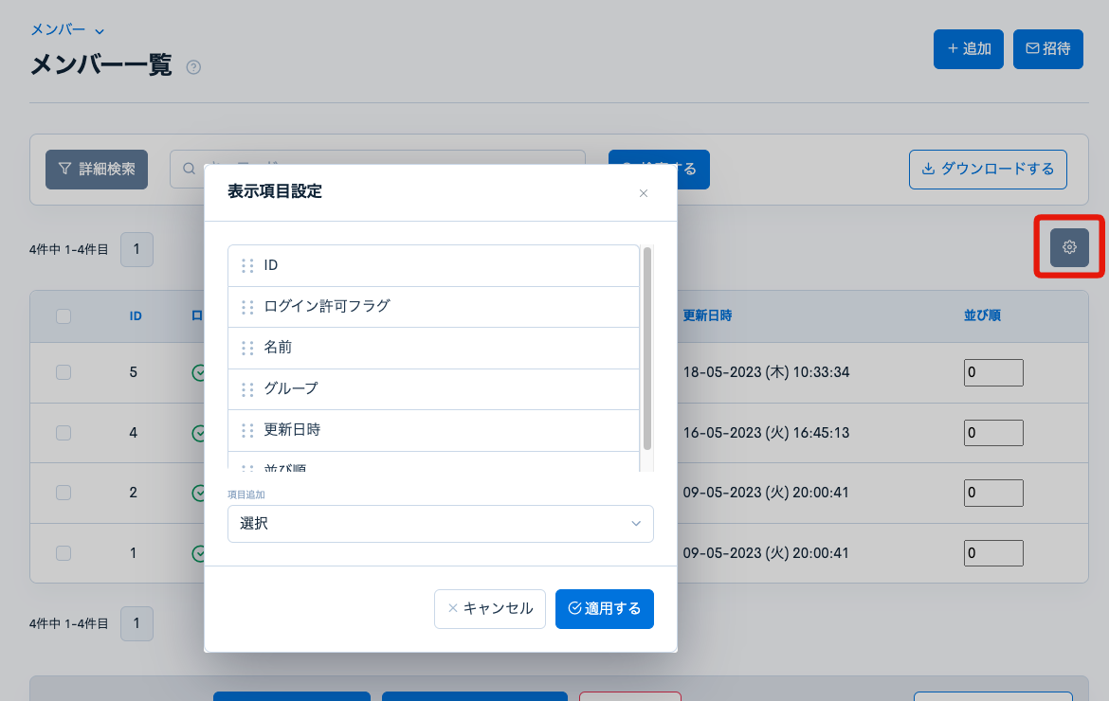Click the search magnifier icon in search box
This screenshot has height=701, width=1109.
(189, 169)
